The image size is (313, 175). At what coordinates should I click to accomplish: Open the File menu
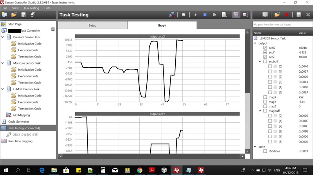(x=5, y=8)
